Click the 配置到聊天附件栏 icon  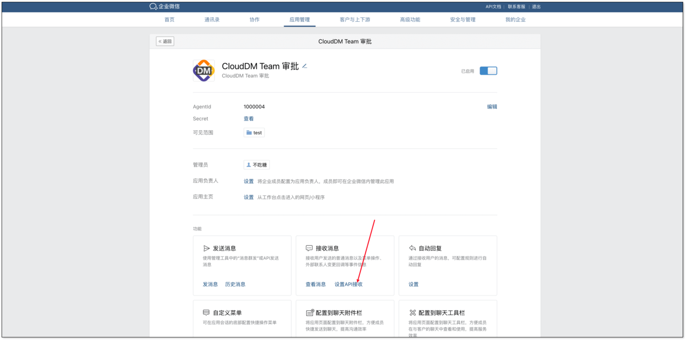[x=310, y=313]
